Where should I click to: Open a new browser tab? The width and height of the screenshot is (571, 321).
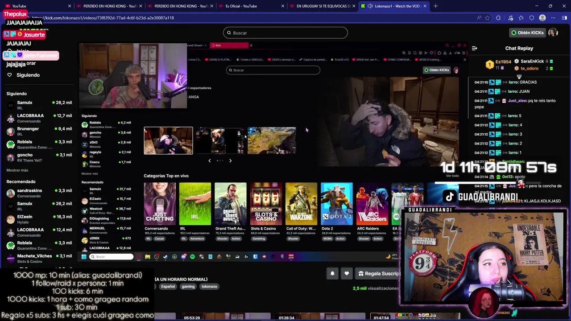(435, 6)
